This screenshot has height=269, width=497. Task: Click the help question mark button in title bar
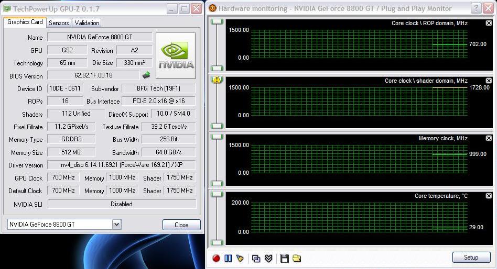pos(475,8)
